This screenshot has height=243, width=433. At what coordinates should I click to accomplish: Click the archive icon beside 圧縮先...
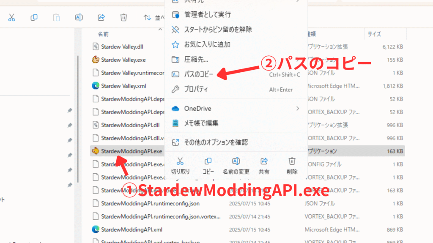(x=175, y=59)
